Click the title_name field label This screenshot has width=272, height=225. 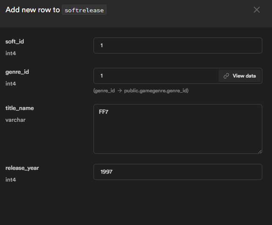click(19, 108)
